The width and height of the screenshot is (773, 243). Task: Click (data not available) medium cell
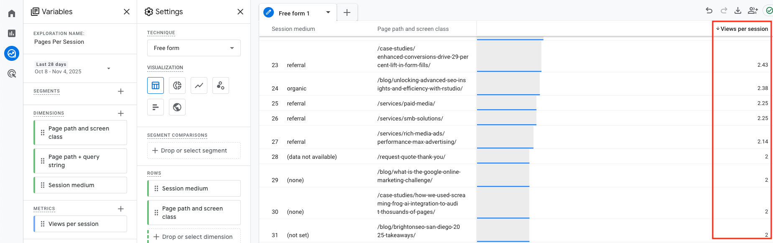point(312,157)
